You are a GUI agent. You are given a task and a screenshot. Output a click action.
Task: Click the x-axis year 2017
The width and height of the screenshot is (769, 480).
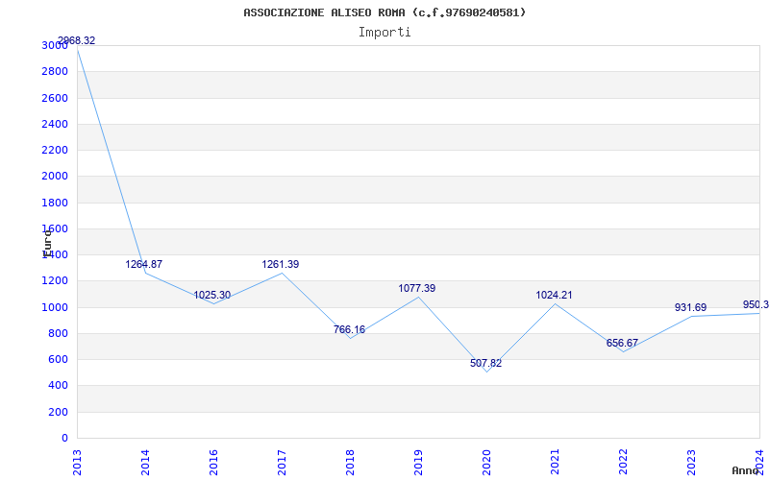coord(282,462)
